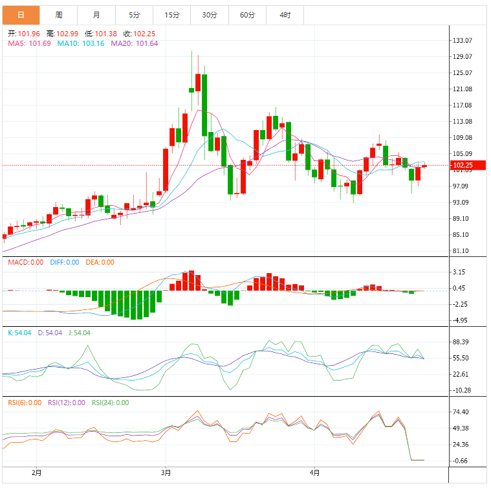Click the 81.10 price axis label
The width and height of the screenshot is (491, 488).
[x=461, y=251]
